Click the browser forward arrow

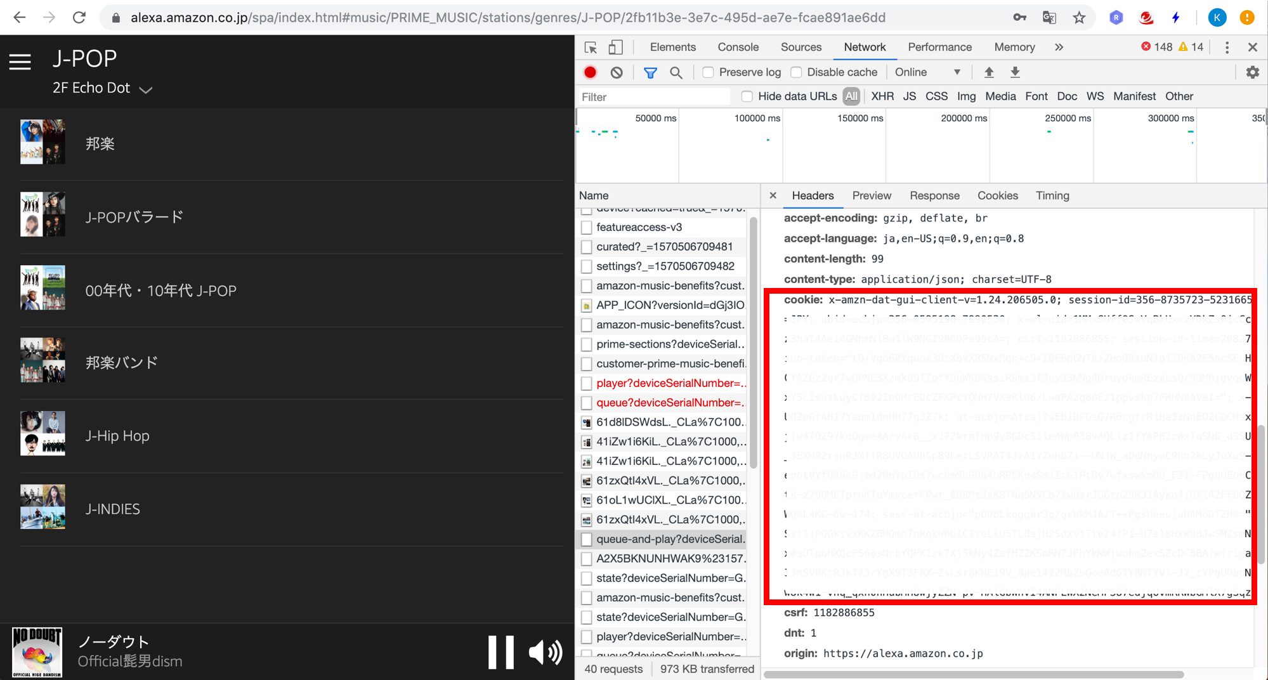[49, 18]
